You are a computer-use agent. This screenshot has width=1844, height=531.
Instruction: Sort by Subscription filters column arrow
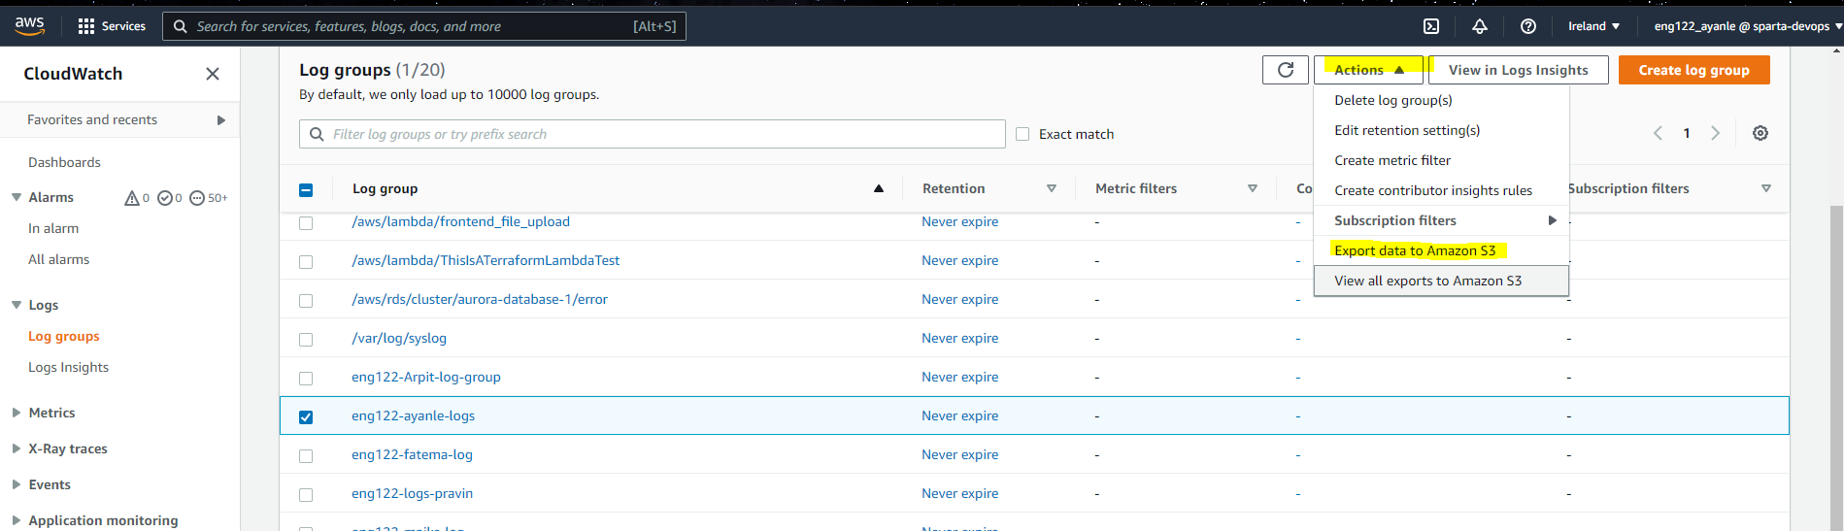(1766, 188)
